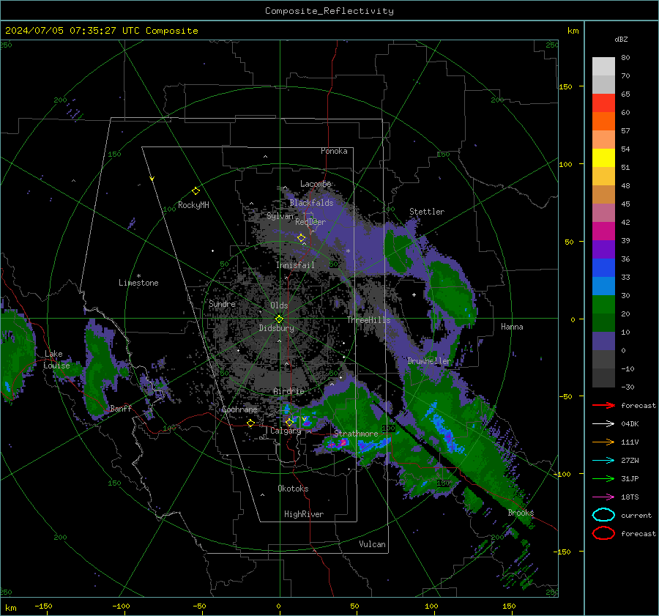659x616 pixels.
Task: Click the Airdrie label
Action: 288,391
